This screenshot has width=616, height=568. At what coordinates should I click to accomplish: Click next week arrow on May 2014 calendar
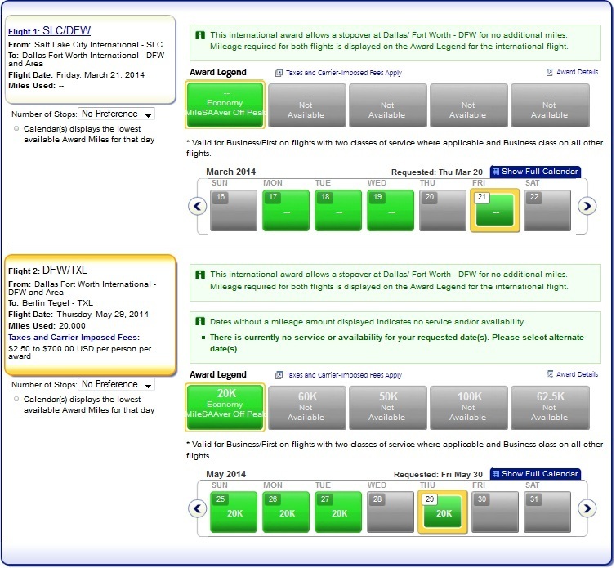pos(587,508)
